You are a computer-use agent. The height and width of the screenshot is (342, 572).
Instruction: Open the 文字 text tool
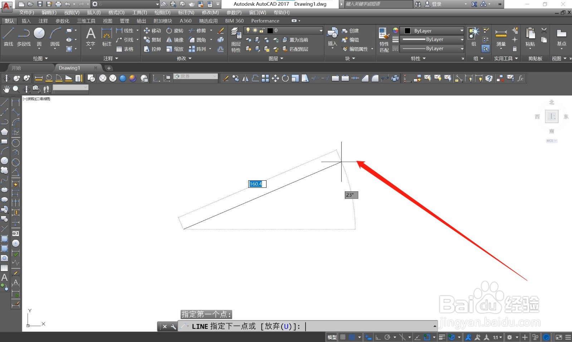click(x=91, y=37)
